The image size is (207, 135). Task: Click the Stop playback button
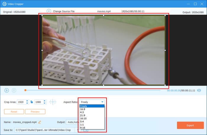[14, 90]
